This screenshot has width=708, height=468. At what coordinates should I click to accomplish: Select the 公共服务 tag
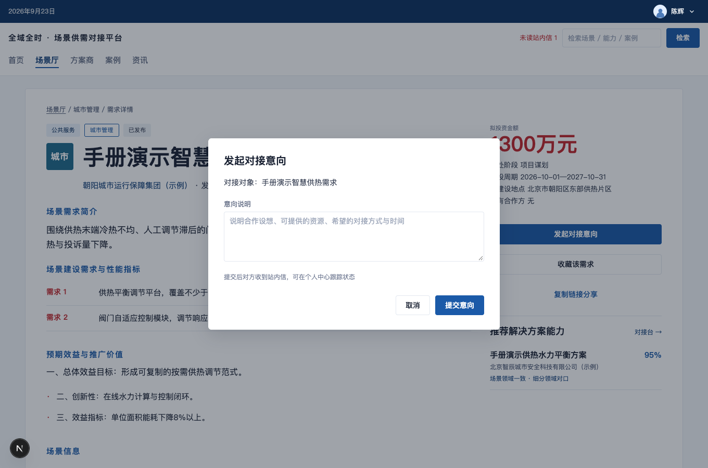click(63, 130)
